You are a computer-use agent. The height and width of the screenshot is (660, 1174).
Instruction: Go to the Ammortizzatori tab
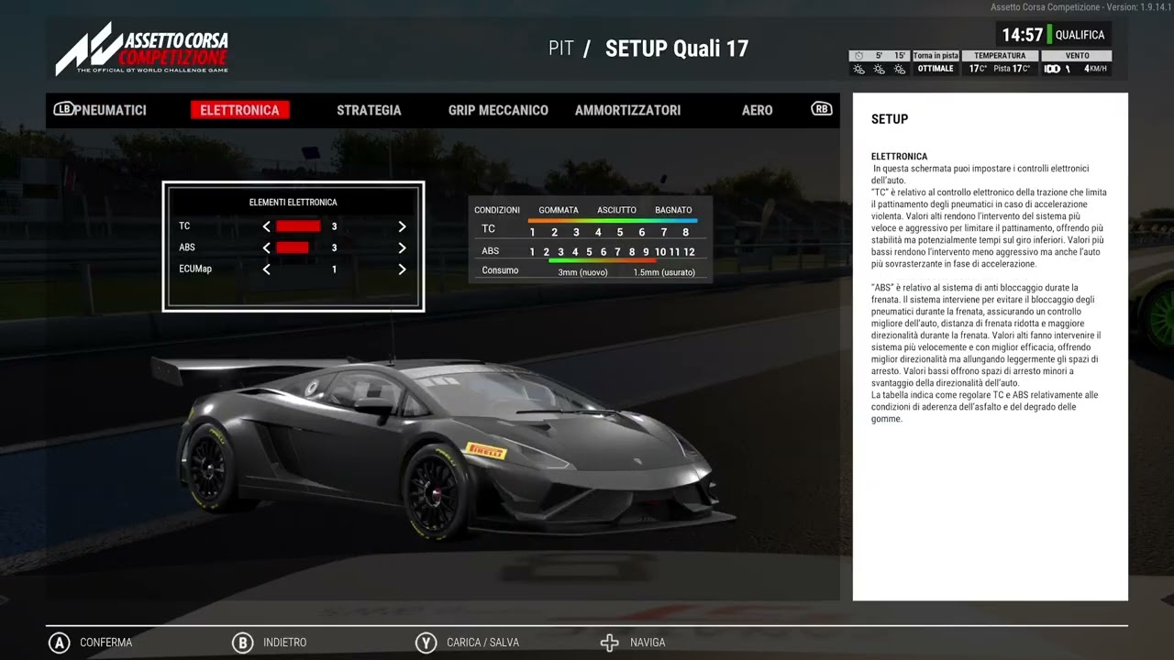(x=627, y=110)
